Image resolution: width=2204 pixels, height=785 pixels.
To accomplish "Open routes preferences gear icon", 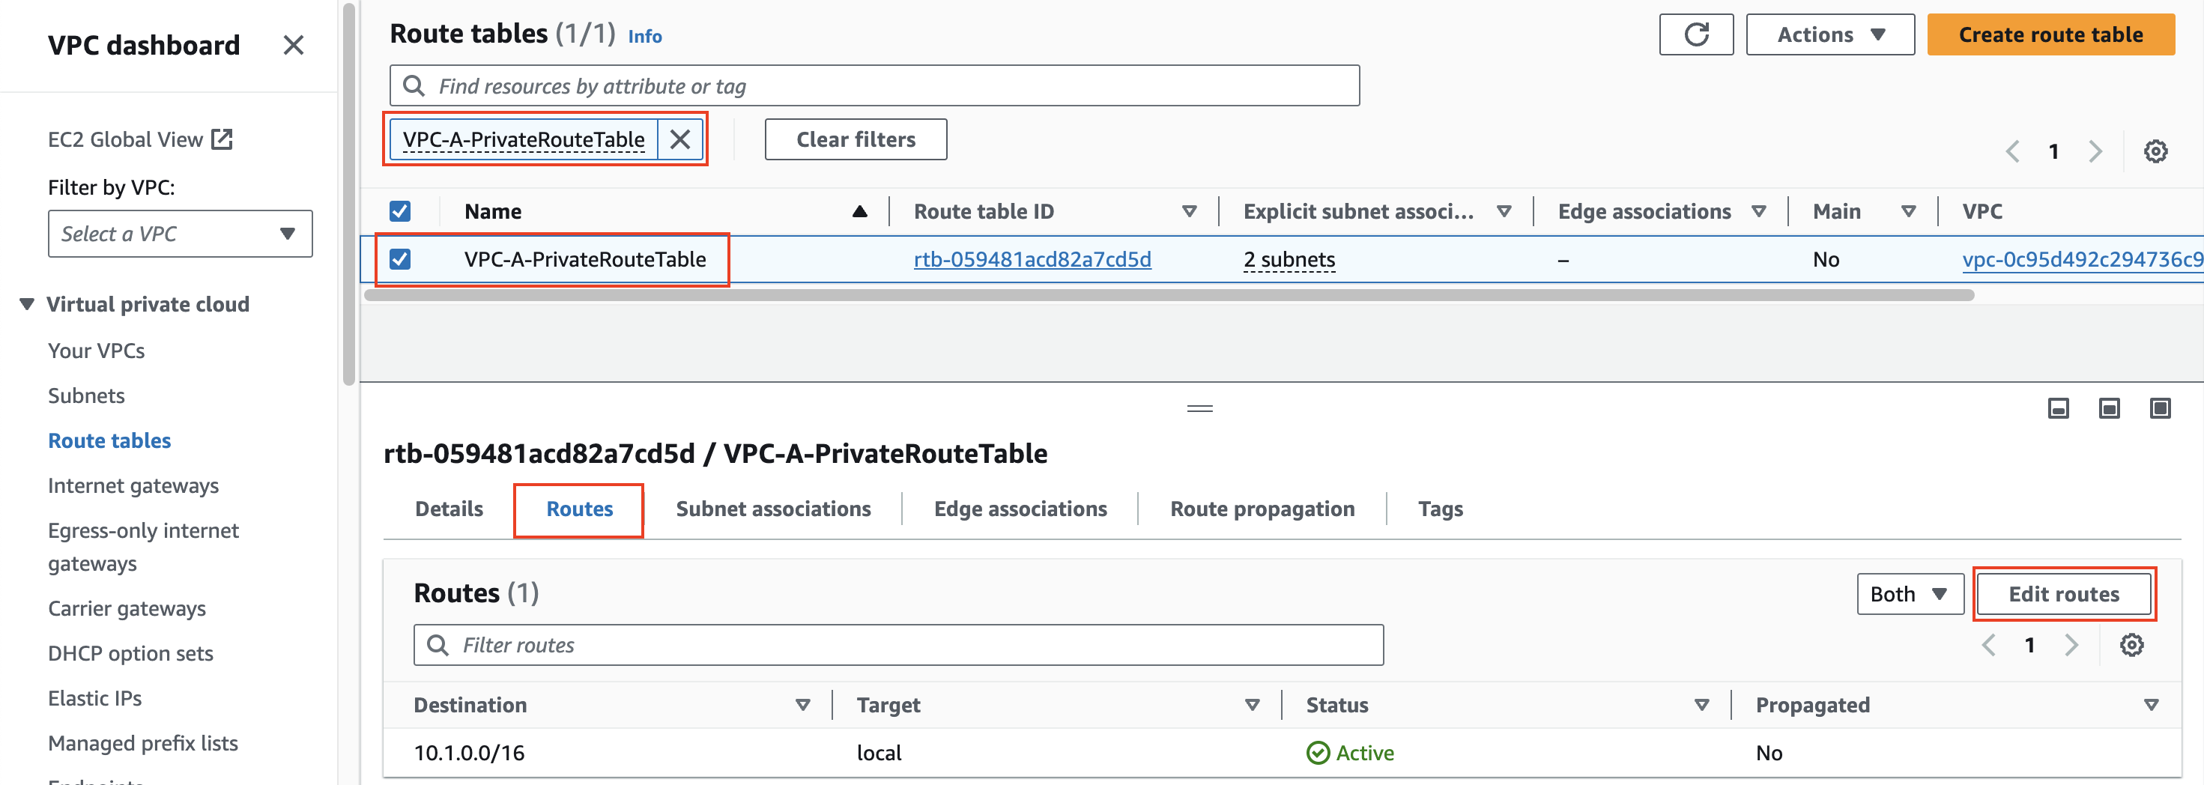I will [2131, 645].
